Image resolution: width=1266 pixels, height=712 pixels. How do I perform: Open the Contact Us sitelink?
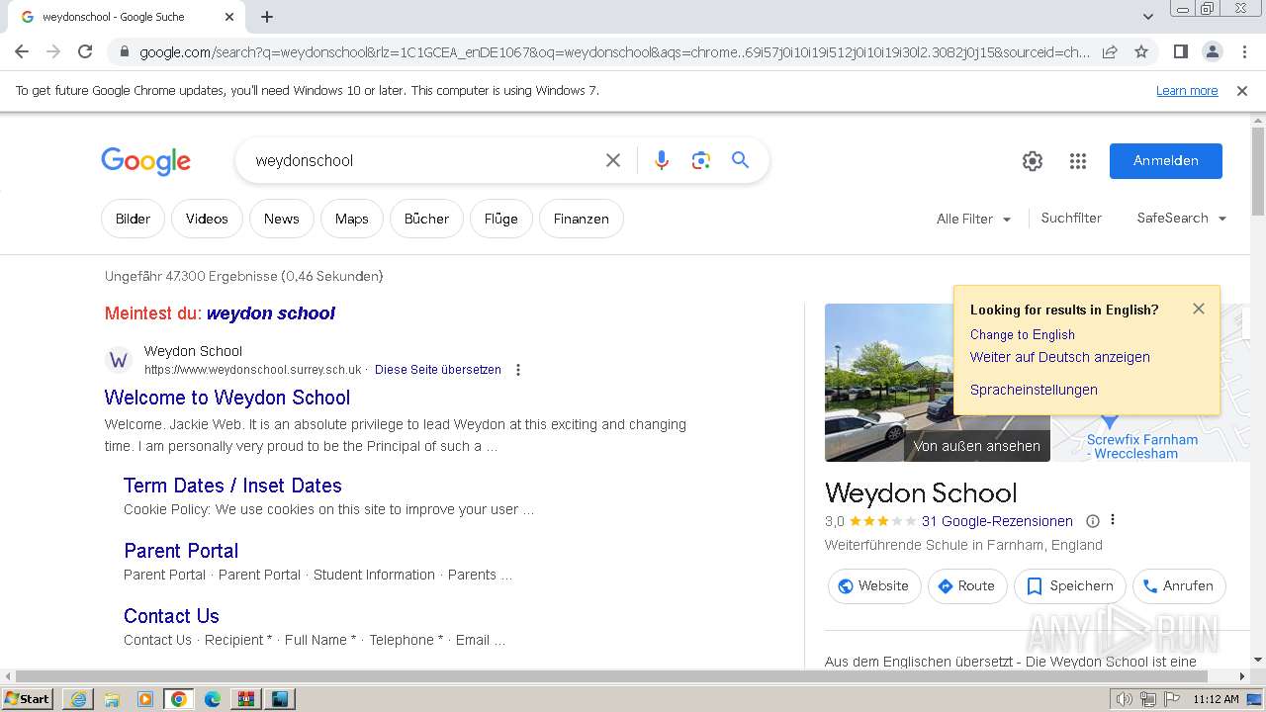pyautogui.click(x=171, y=616)
